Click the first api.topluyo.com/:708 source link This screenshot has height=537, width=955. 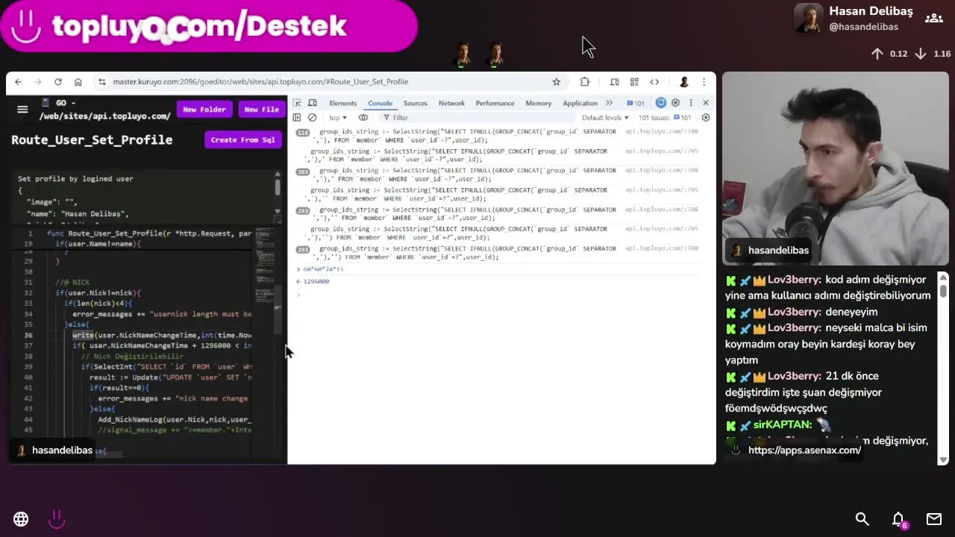(x=662, y=131)
